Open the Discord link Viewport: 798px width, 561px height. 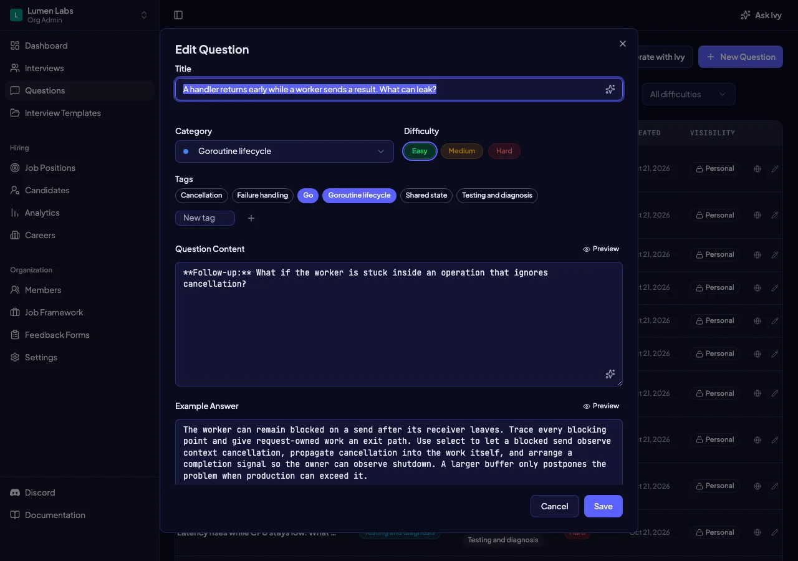80,492
